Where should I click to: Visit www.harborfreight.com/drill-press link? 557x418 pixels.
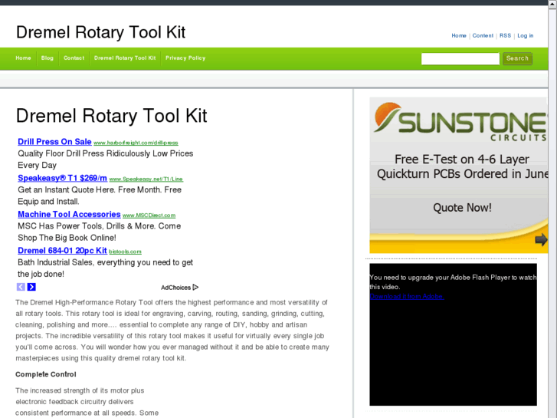point(136,143)
